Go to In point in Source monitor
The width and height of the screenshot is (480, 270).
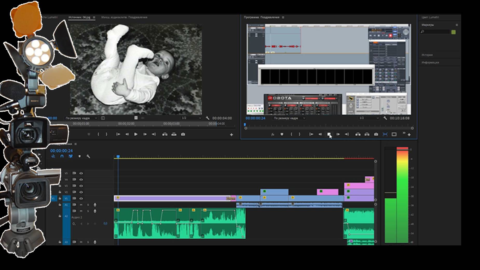point(118,134)
